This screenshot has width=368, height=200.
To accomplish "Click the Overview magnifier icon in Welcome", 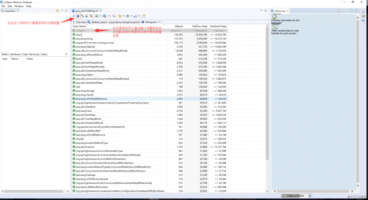I will [275, 17].
